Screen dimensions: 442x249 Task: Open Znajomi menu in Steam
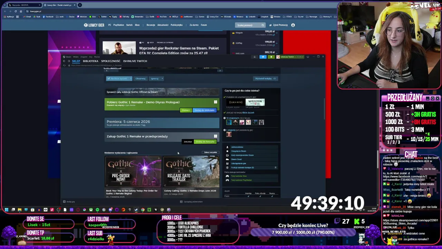84,57
